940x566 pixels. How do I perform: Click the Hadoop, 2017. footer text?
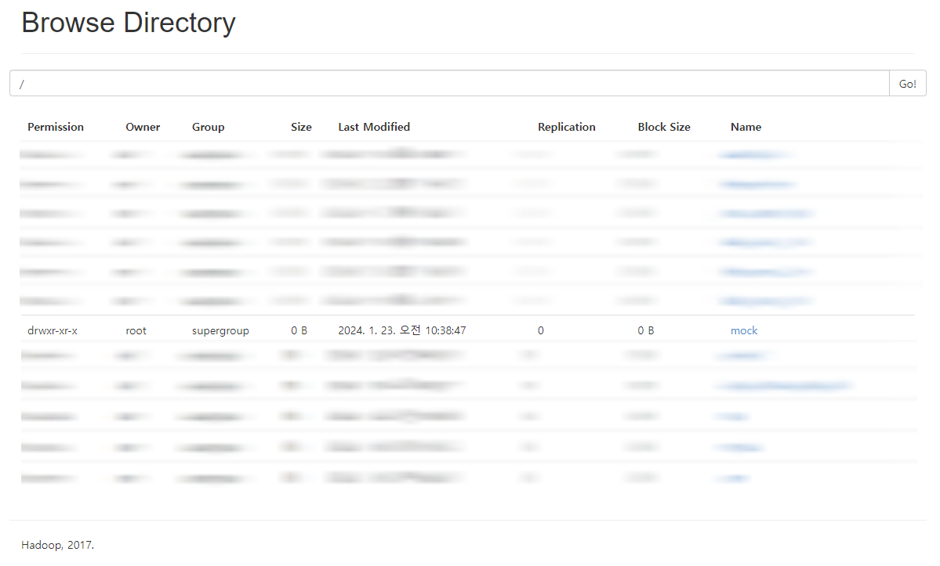pos(57,545)
